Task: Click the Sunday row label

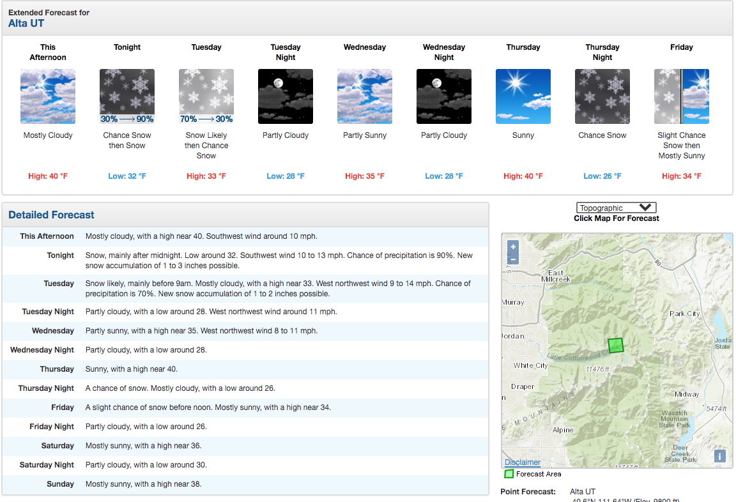Action: point(61,484)
